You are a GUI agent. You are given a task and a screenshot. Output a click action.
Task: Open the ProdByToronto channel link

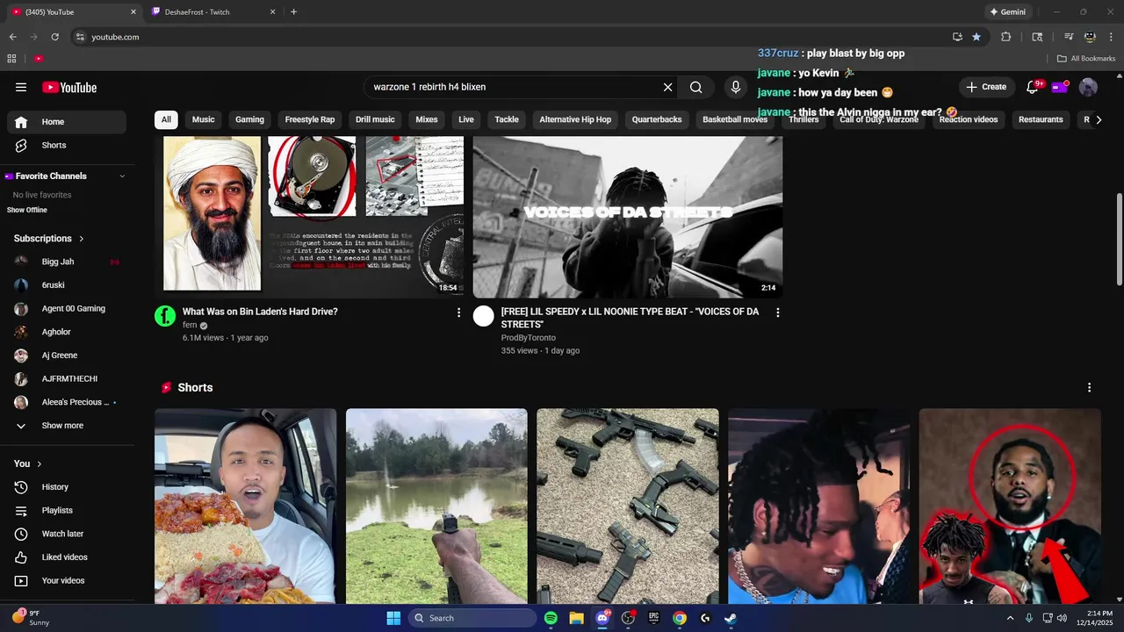pyautogui.click(x=529, y=338)
